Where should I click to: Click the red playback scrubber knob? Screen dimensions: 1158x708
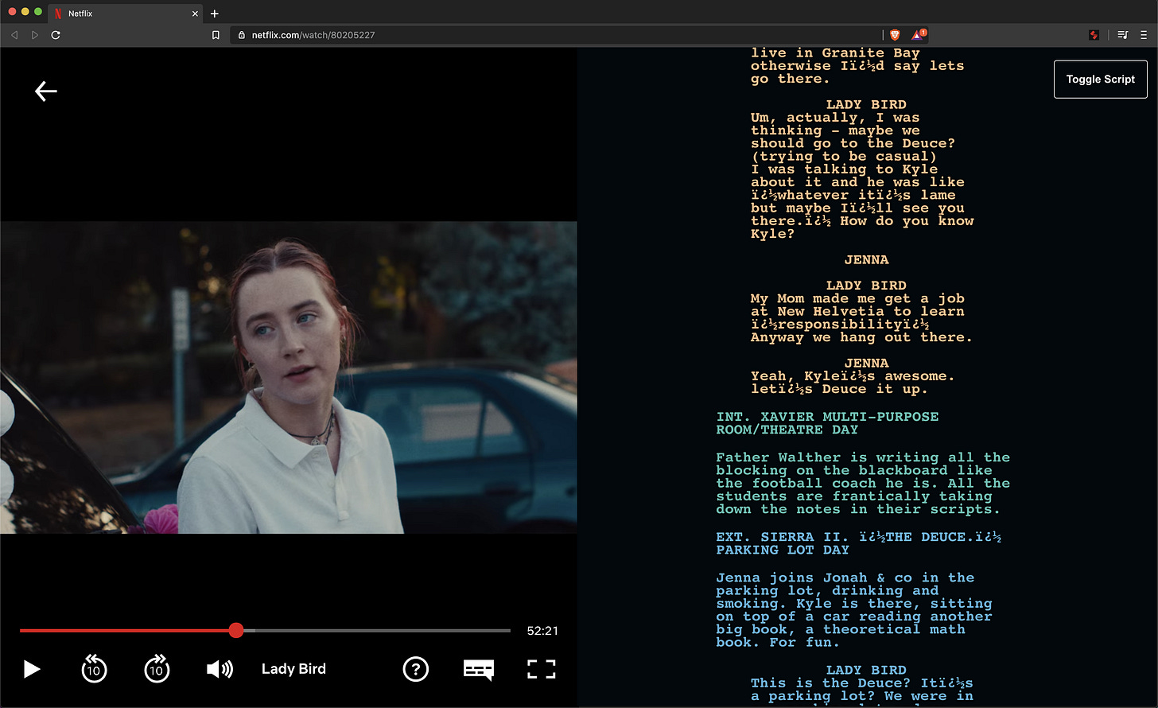pos(236,631)
